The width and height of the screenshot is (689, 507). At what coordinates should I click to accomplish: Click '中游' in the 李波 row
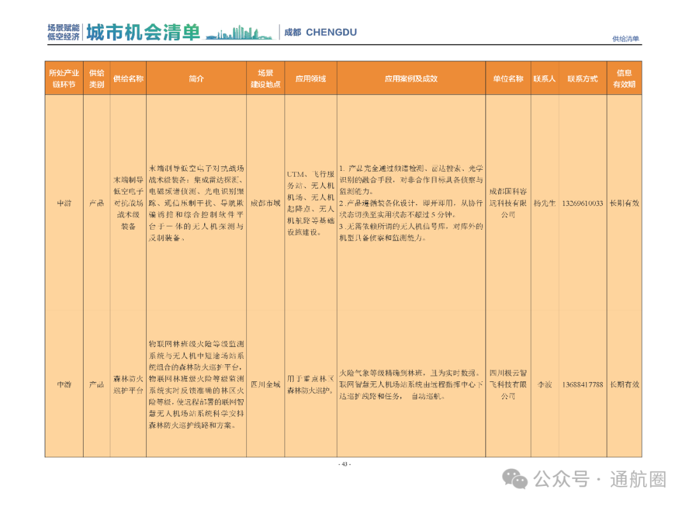(x=64, y=385)
